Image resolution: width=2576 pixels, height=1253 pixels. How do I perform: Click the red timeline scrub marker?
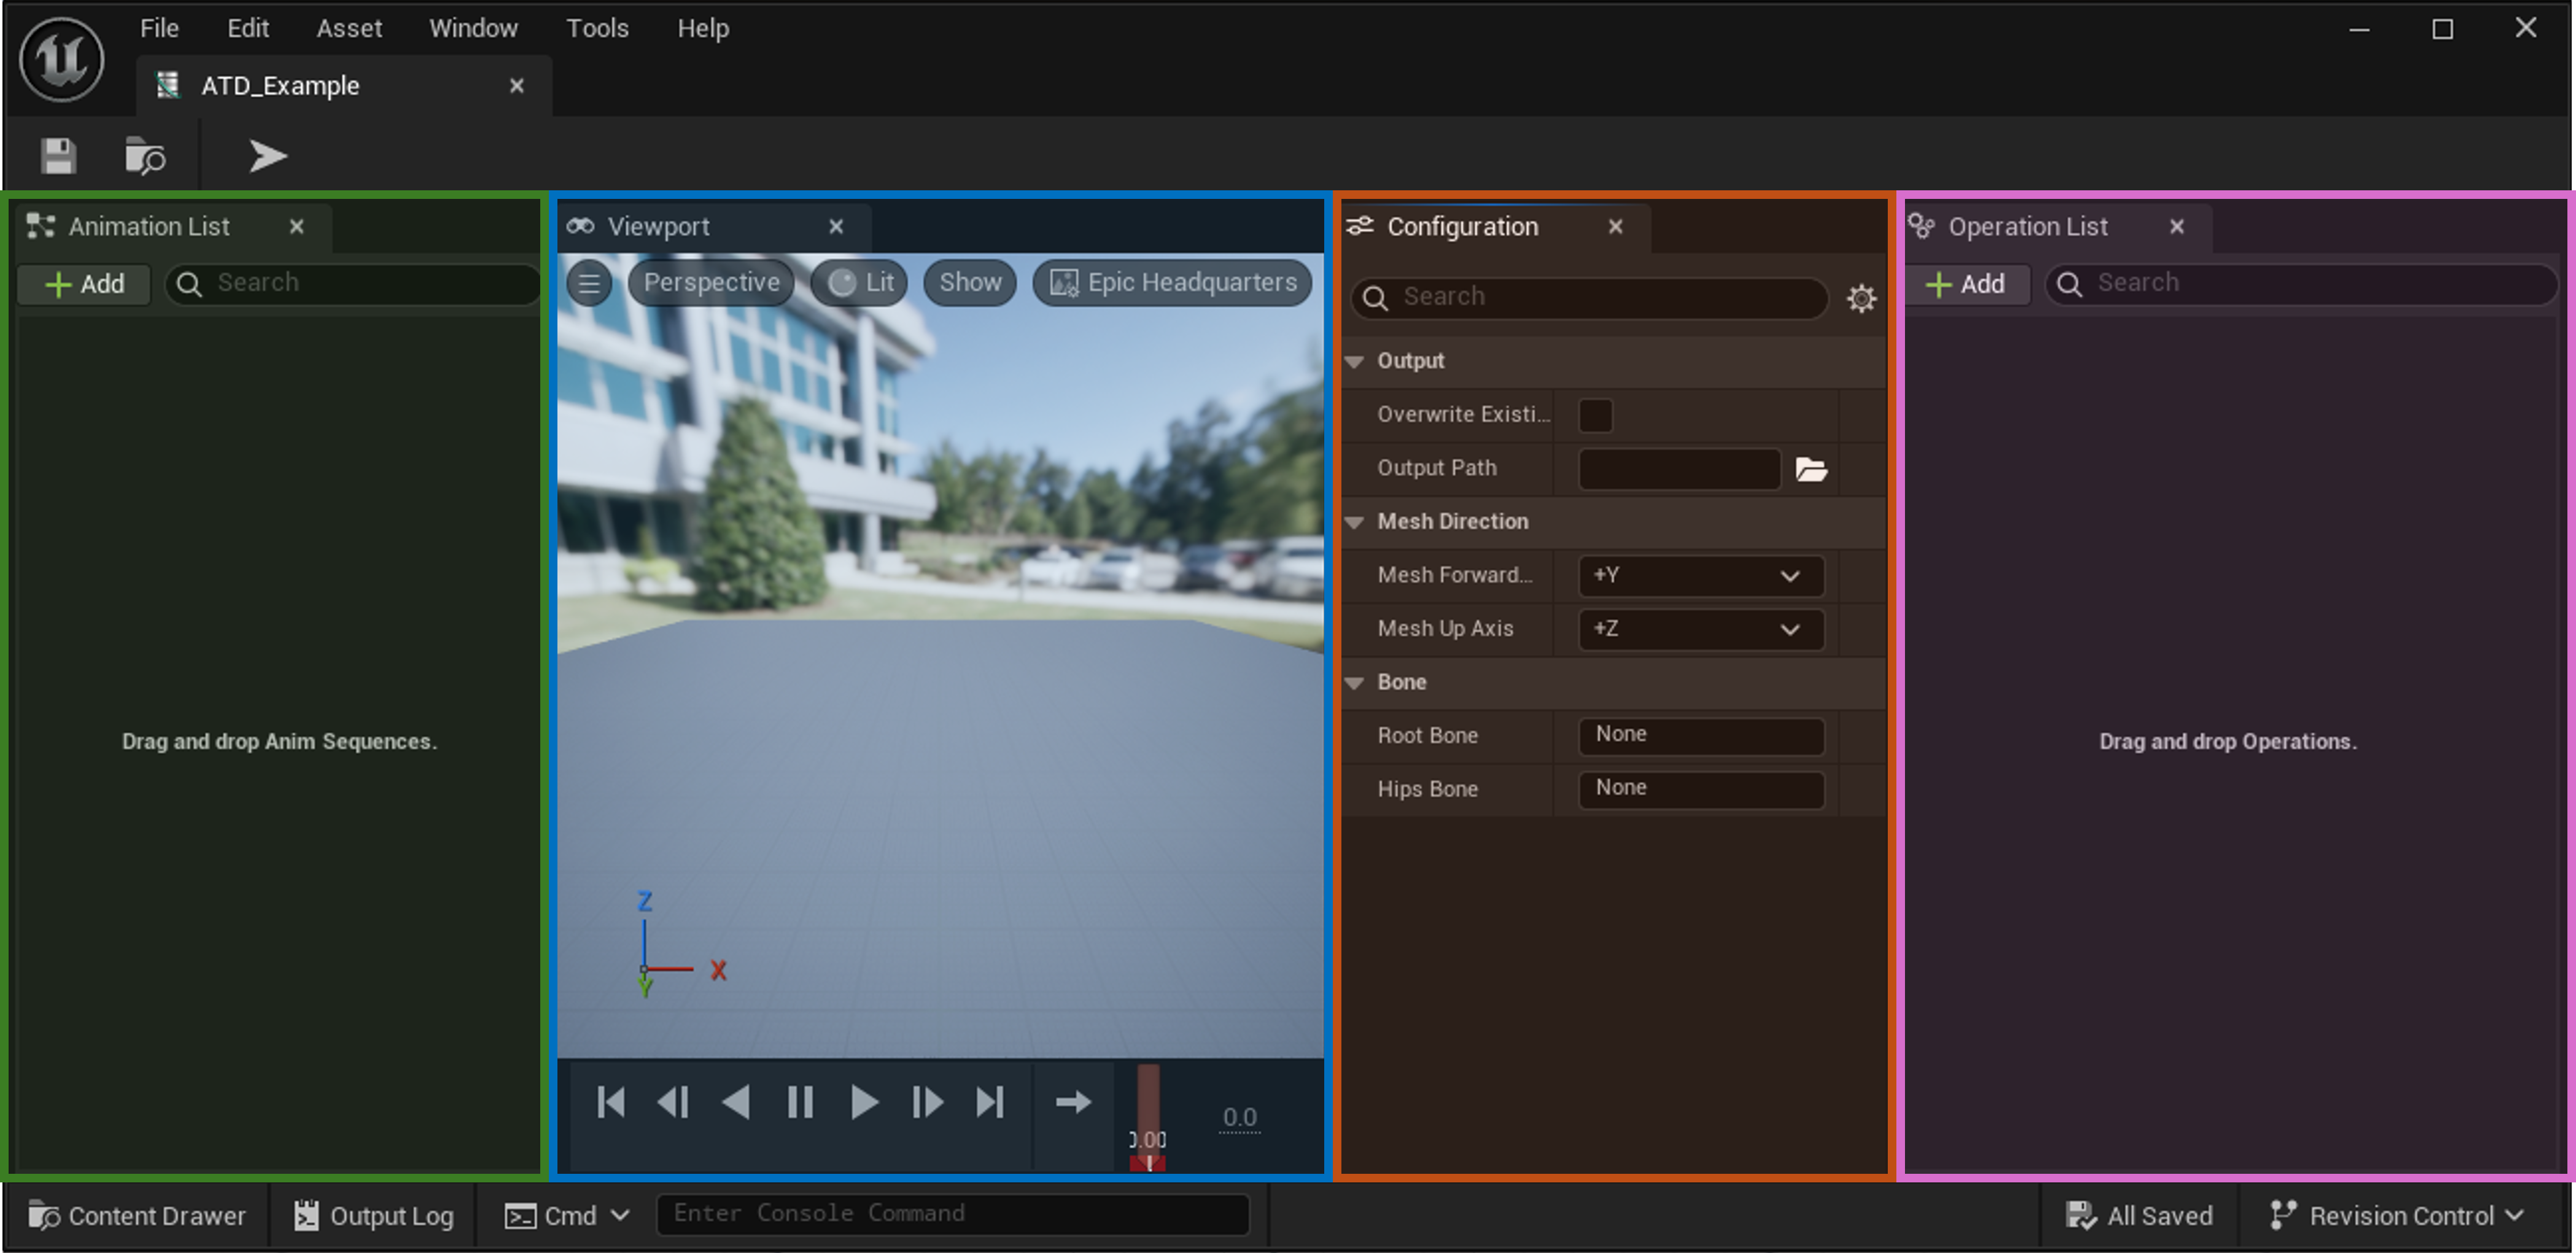(x=1148, y=1162)
